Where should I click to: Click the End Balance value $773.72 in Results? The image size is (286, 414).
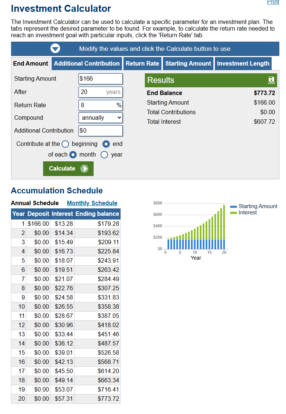click(x=264, y=93)
